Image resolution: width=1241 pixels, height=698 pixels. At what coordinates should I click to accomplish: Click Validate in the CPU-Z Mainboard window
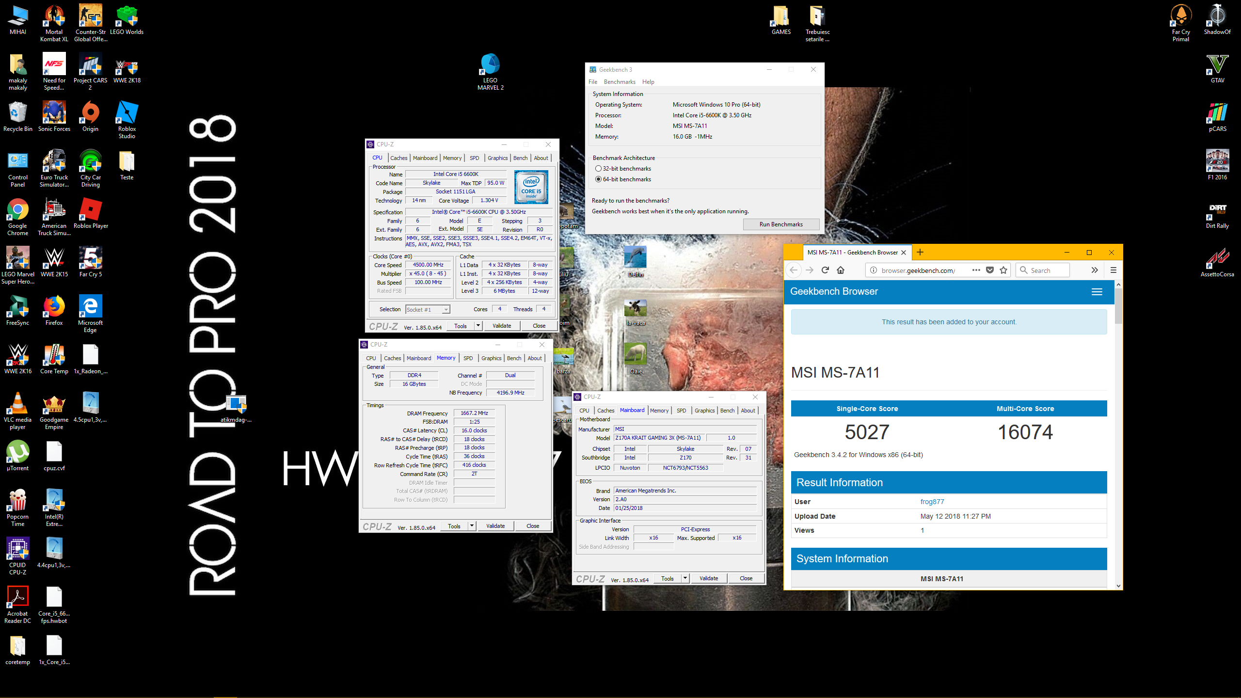coord(709,578)
